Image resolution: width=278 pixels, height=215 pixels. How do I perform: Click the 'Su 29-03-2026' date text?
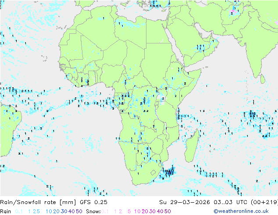[x=185, y=202]
